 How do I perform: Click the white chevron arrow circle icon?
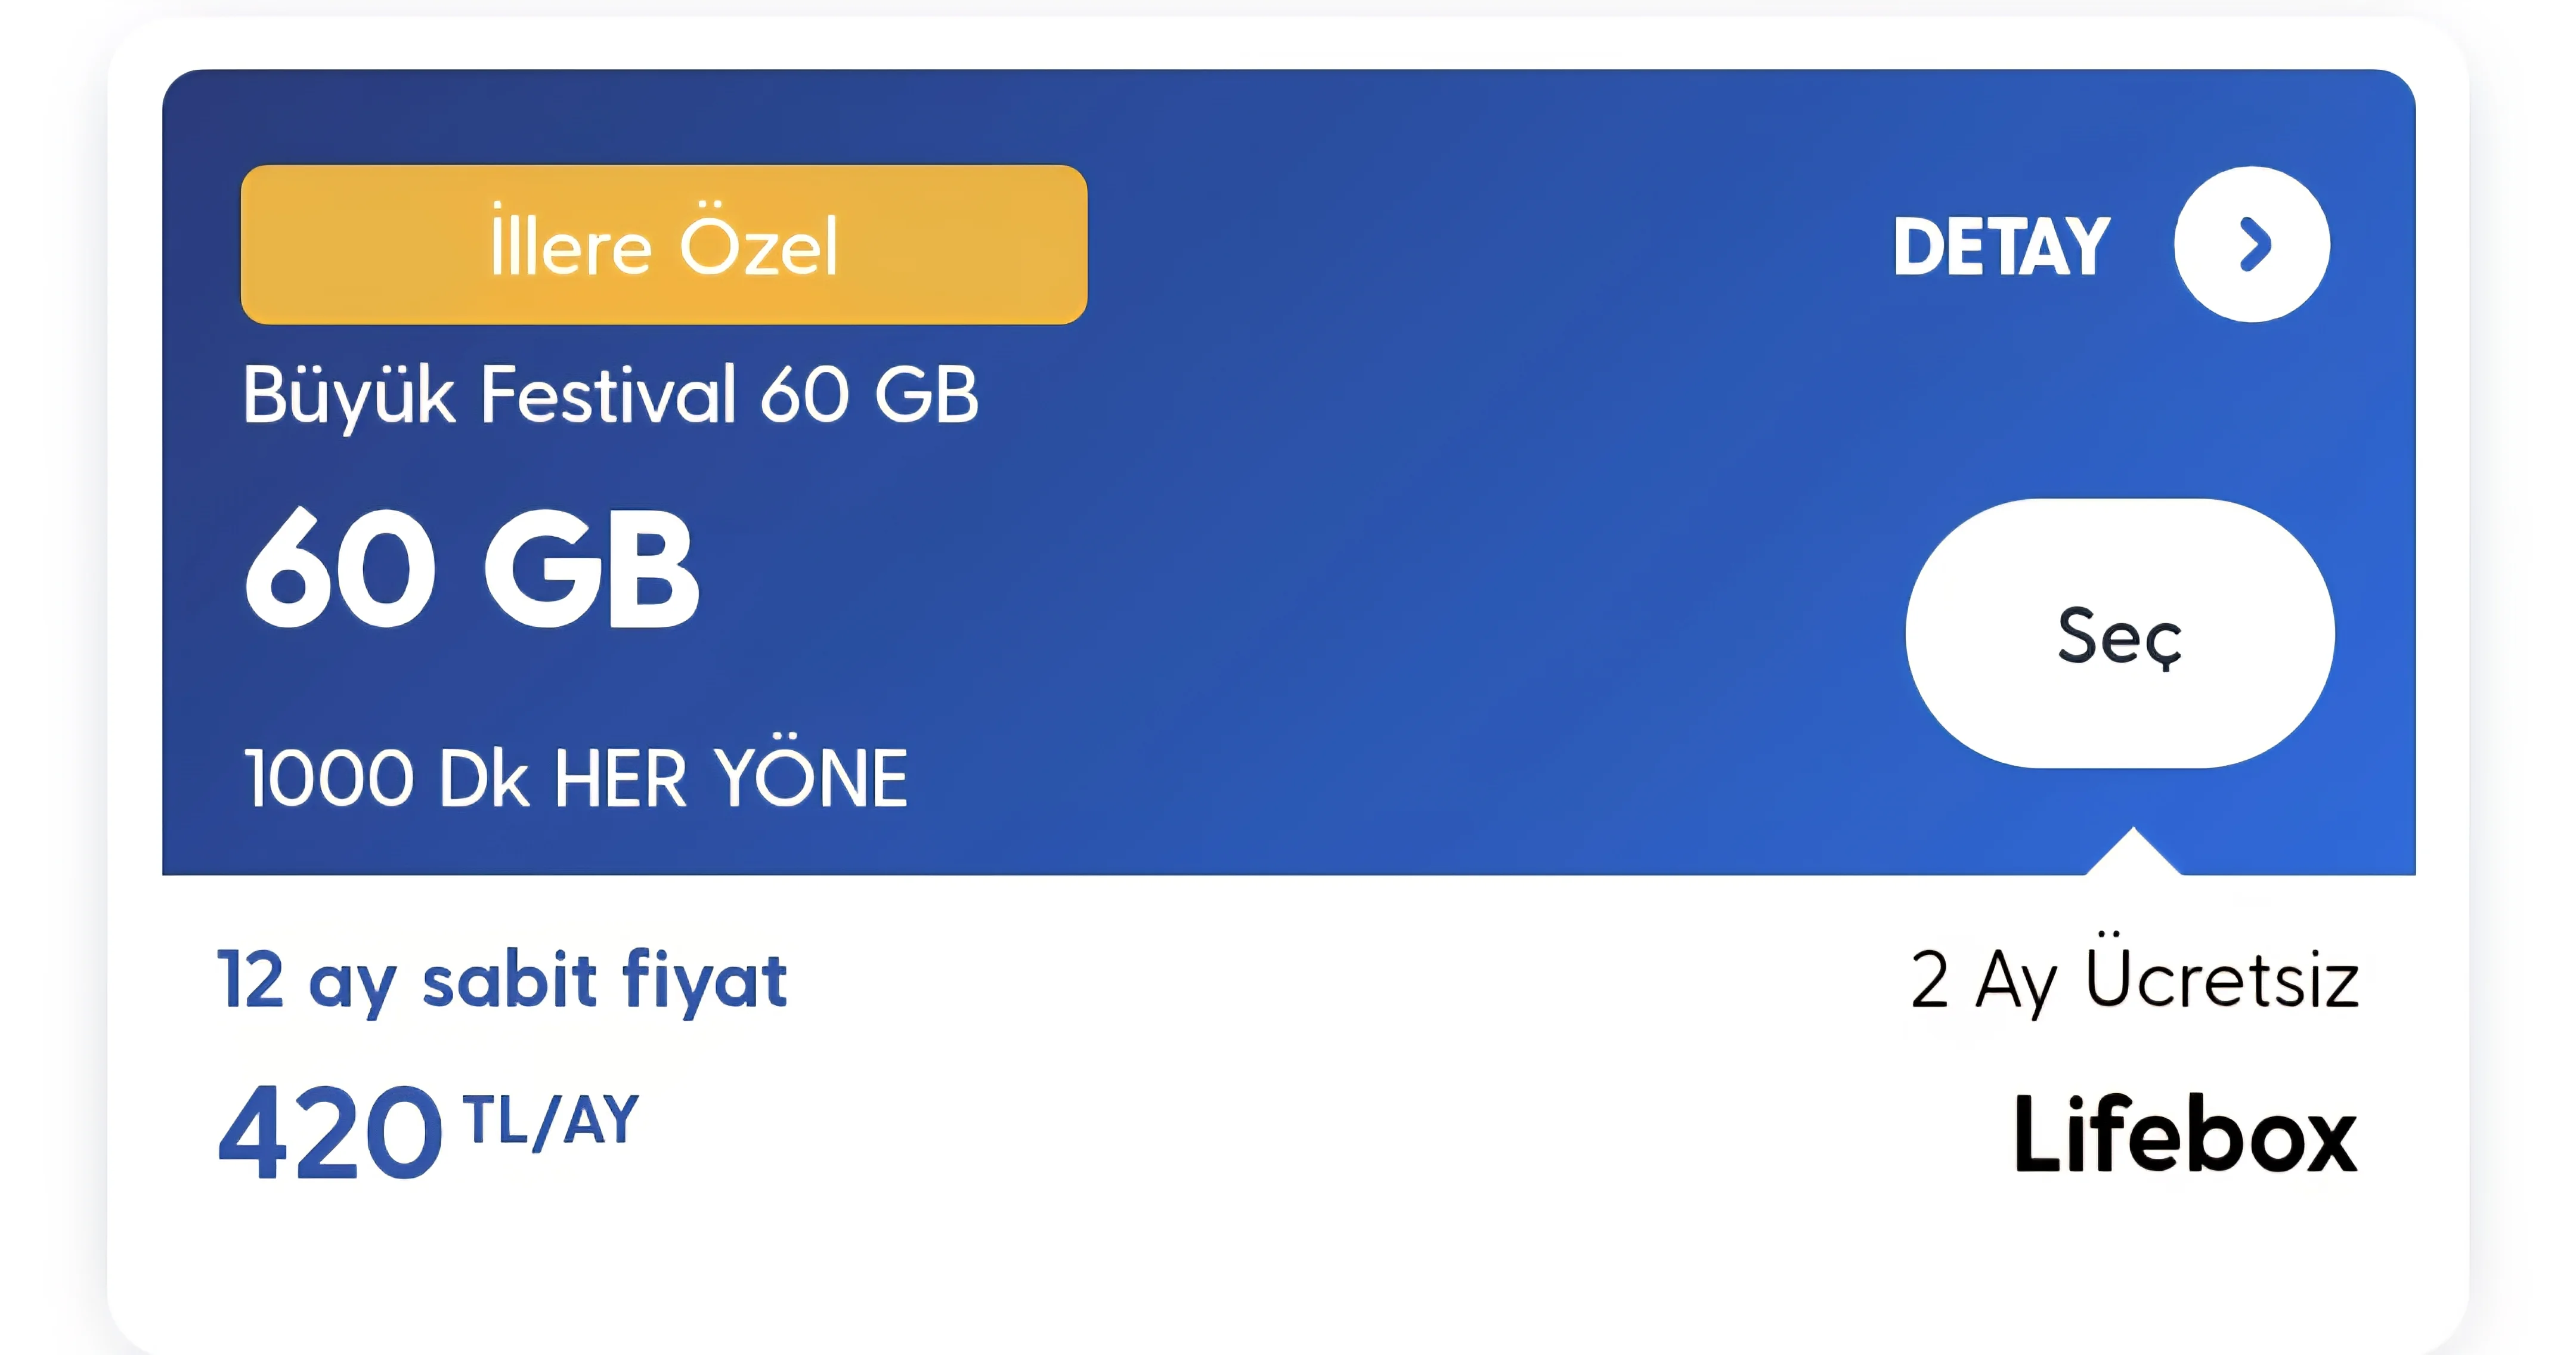[x=2251, y=244]
